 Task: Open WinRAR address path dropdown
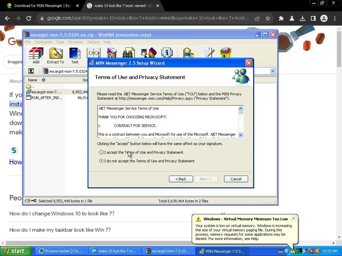(x=273, y=71)
